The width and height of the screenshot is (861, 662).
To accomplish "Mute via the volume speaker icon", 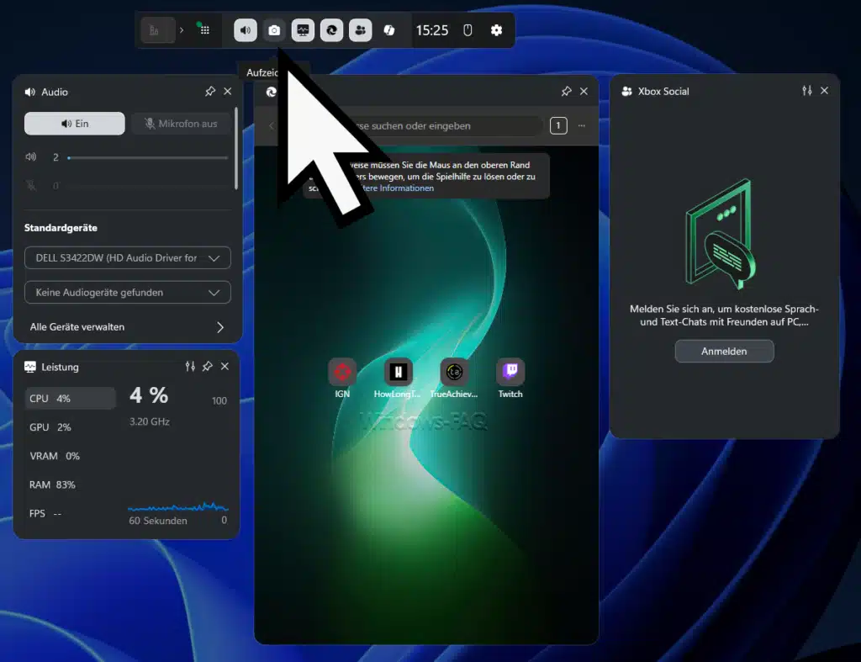I will tap(31, 157).
